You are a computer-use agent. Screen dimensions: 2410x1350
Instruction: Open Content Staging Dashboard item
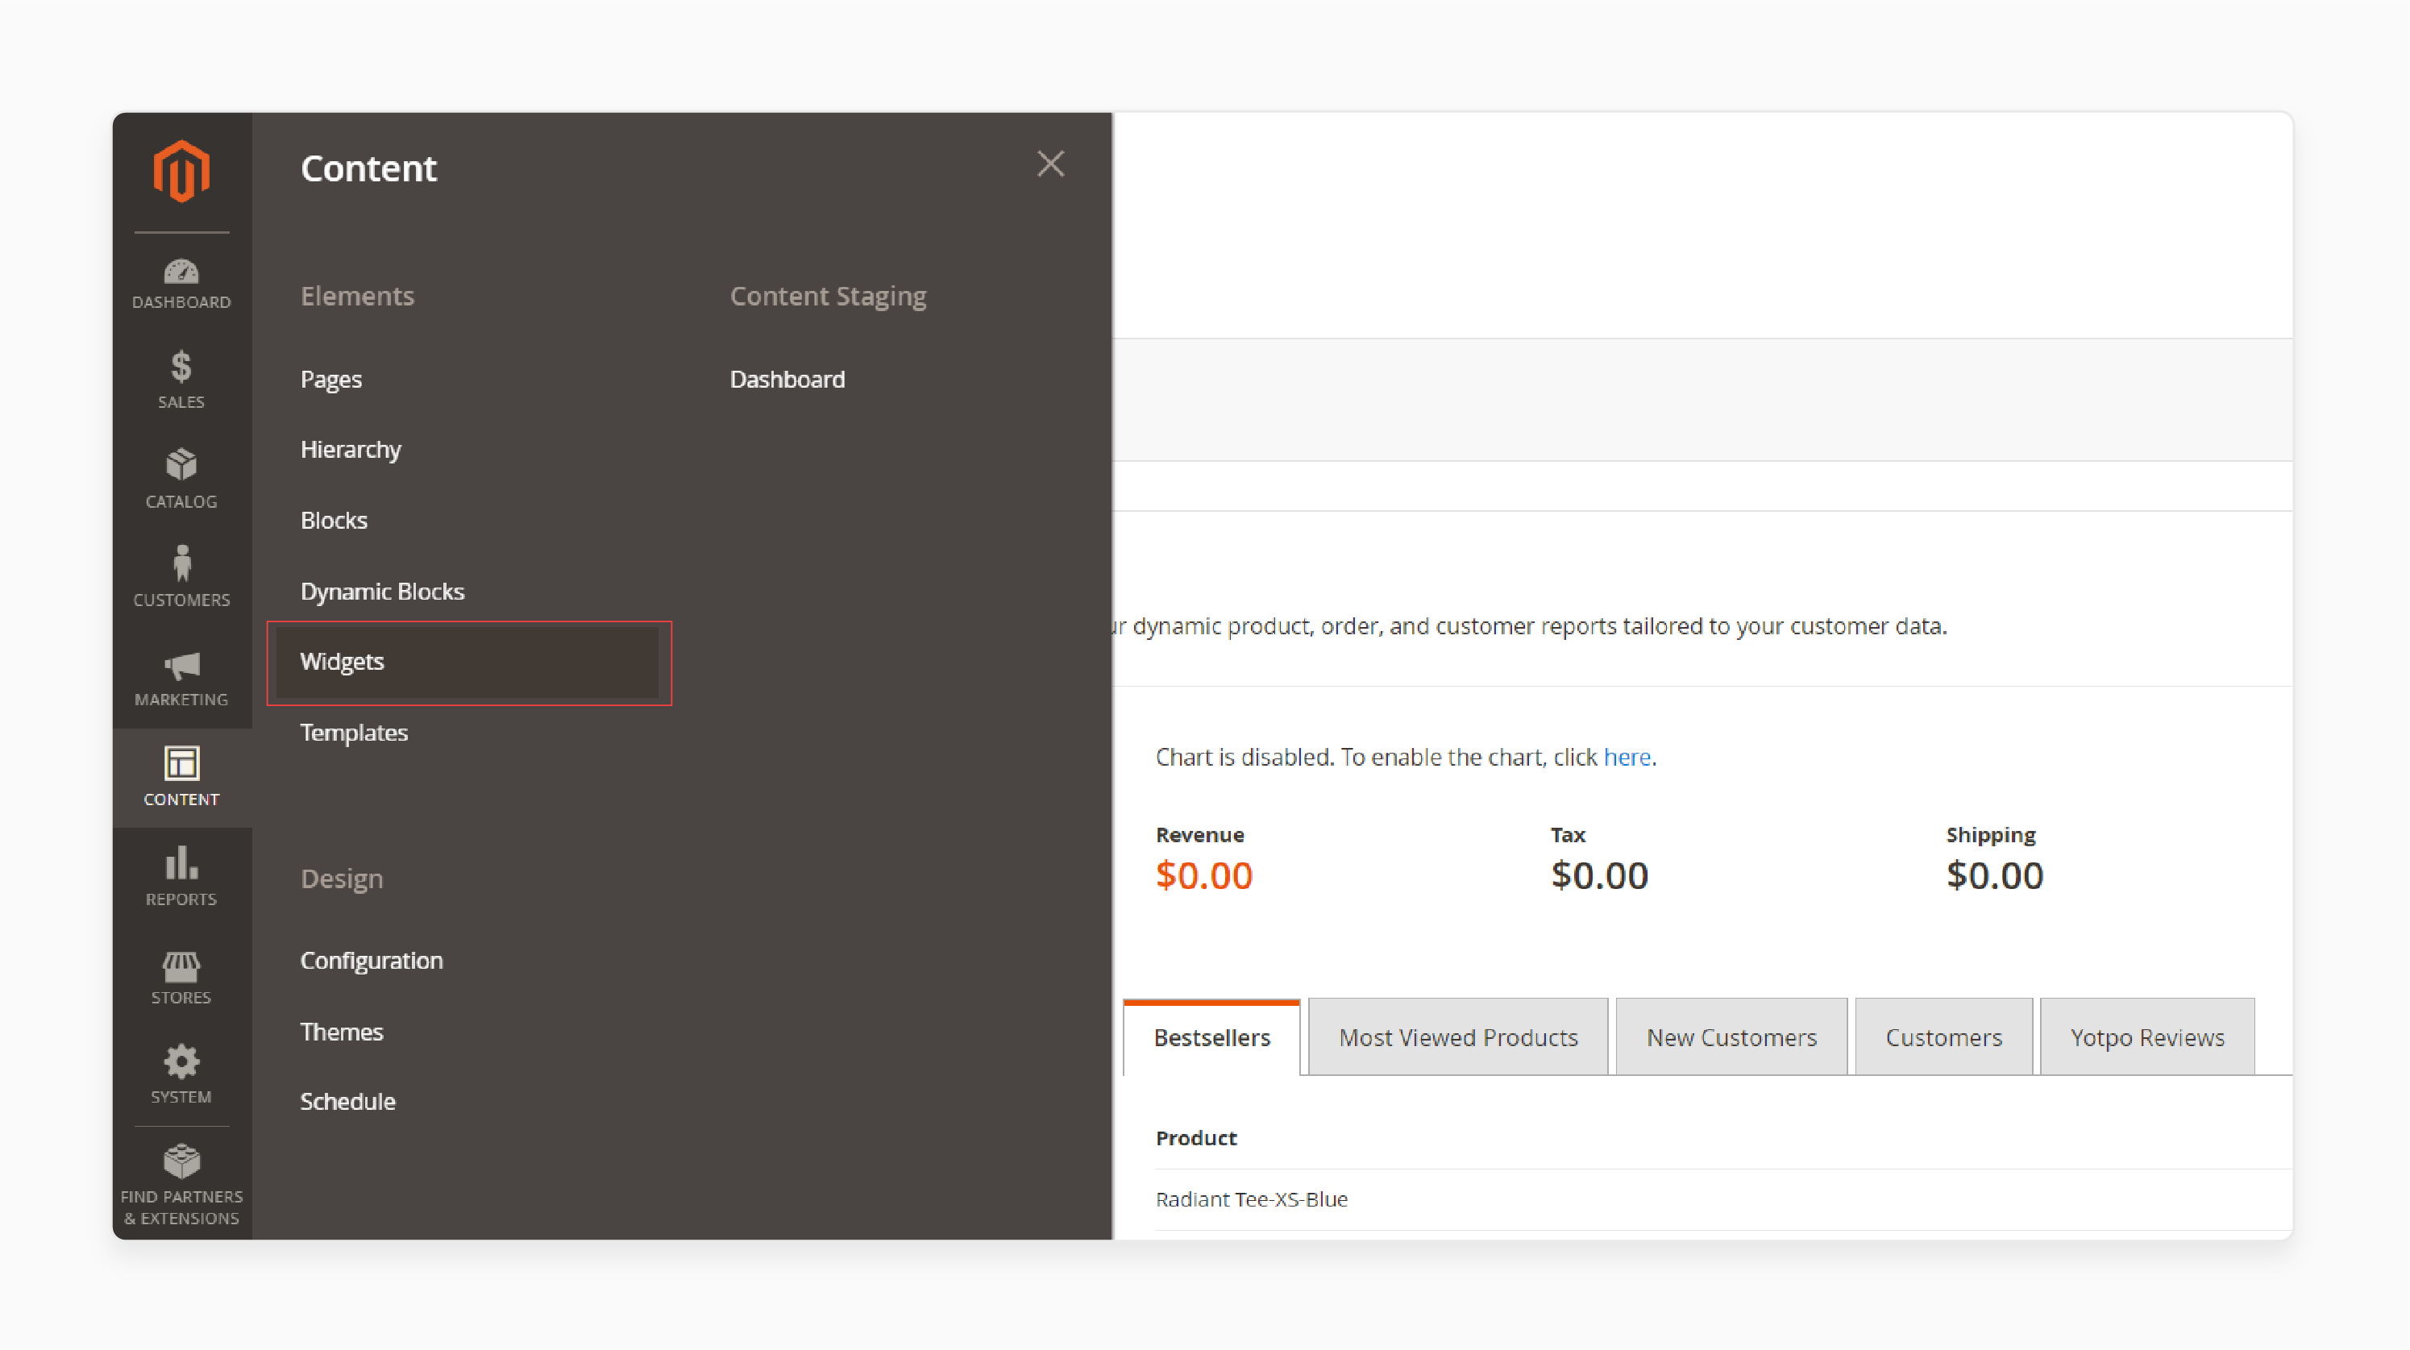click(787, 379)
